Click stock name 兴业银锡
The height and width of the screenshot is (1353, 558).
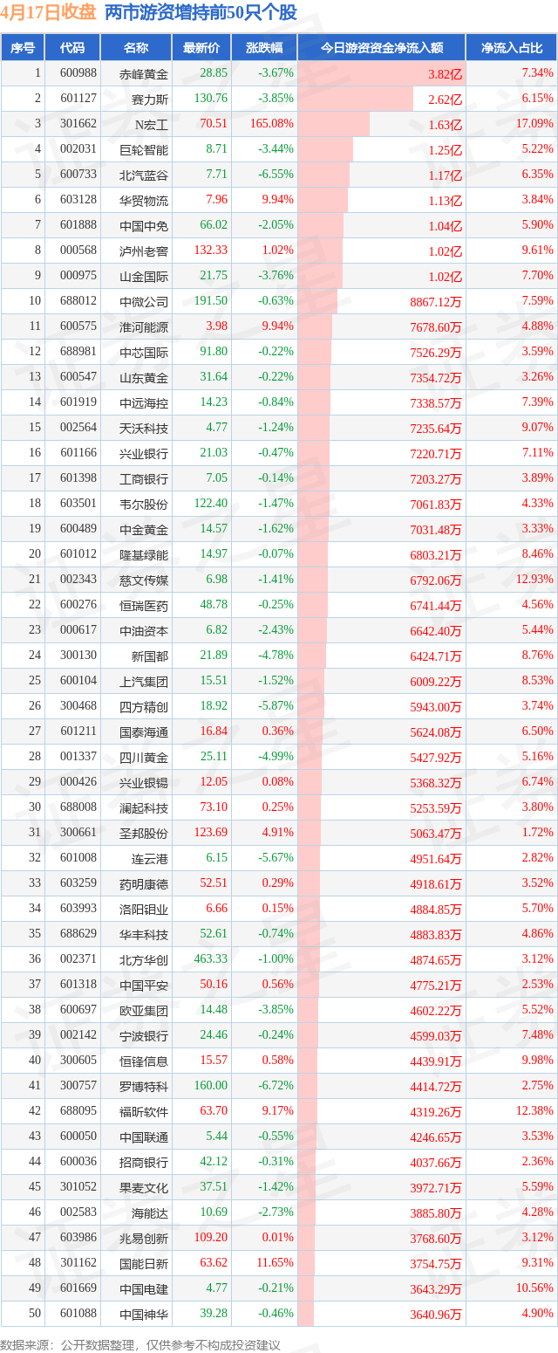(x=144, y=783)
